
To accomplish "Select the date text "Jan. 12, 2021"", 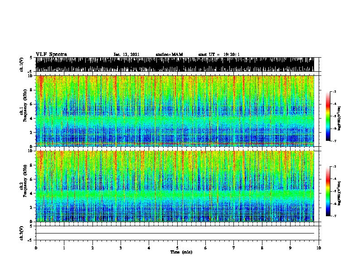I will click(x=126, y=55).
